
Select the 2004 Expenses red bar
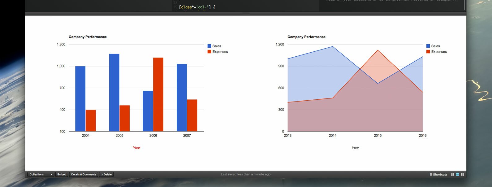click(91, 120)
